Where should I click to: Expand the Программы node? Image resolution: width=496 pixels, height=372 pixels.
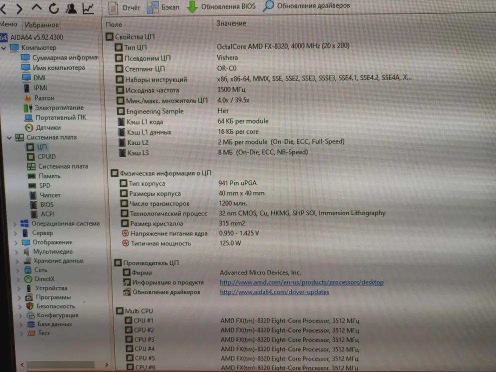click(19, 297)
